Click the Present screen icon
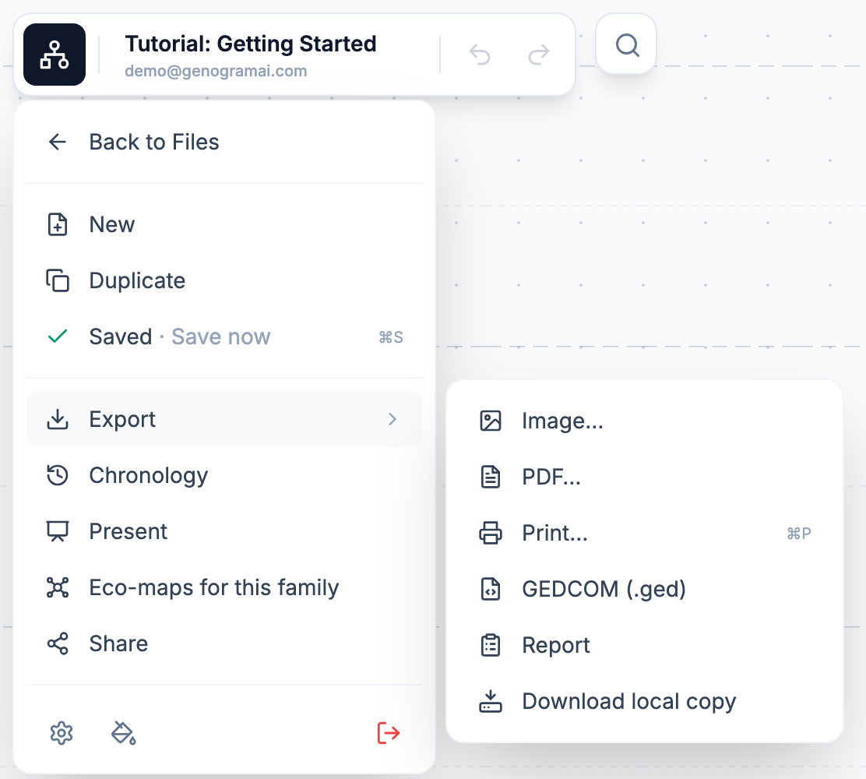The height and width of the screenshot is (779, 866). coord(58,531)
